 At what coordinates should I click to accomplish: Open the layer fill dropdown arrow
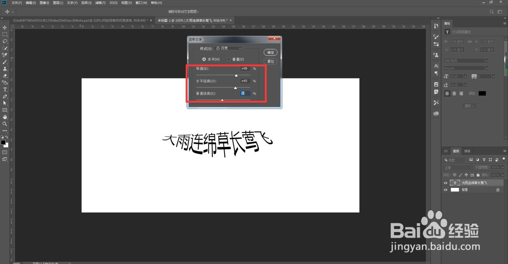point(503,175)
